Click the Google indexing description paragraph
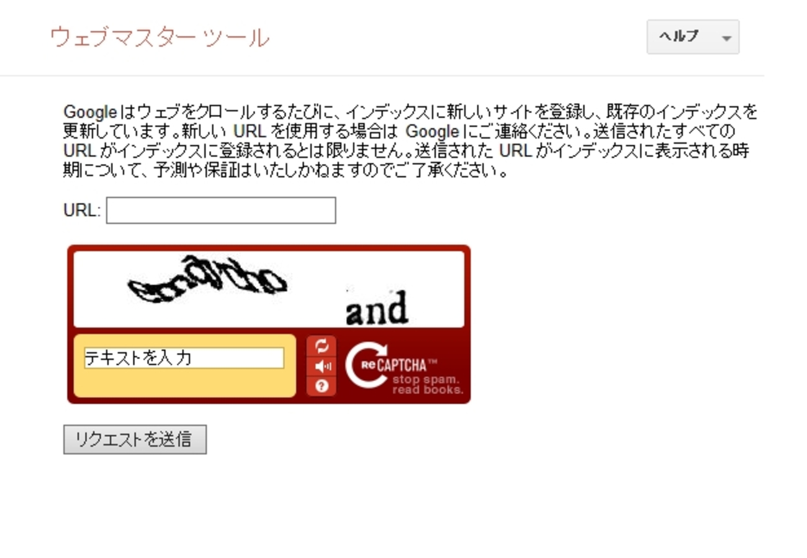Viewport: 807px width, 558px height. click(410, 141)
